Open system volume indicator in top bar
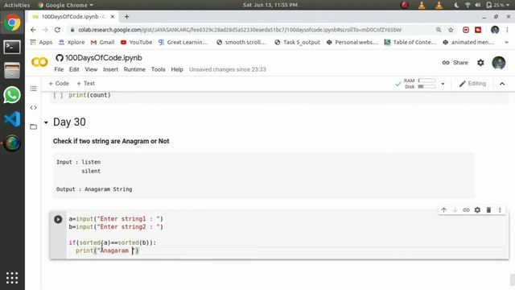The width and height of the screenshot is (515, 290). 478,5
